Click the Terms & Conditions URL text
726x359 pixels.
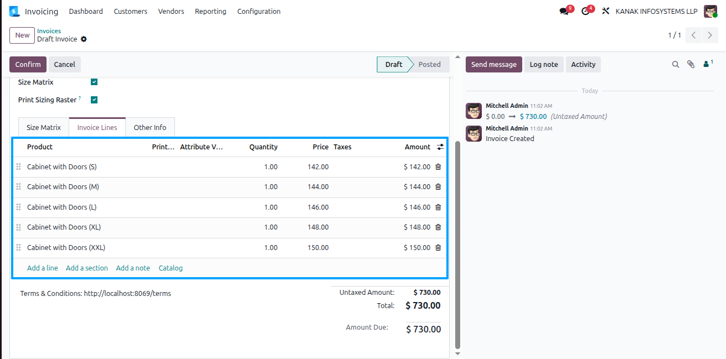[127, 294]
